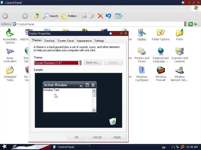Go up one folder level
201x150 pixels.
click(37, 16)
